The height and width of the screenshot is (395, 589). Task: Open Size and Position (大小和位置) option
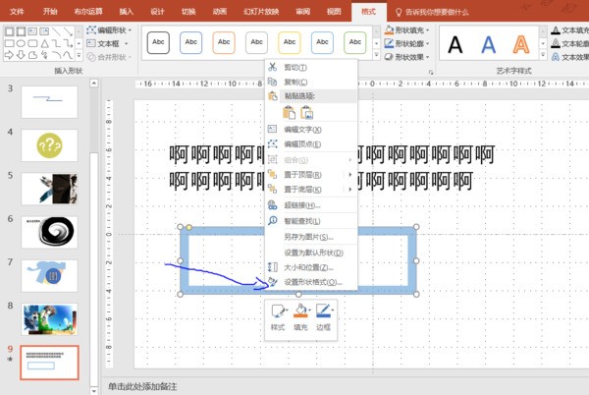tap(308, 266)
